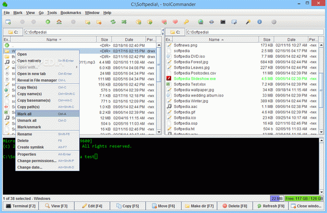Viewport: 327px width, 213px height.
Task: Click the server connections plug icon
Action: click(211, 22)
